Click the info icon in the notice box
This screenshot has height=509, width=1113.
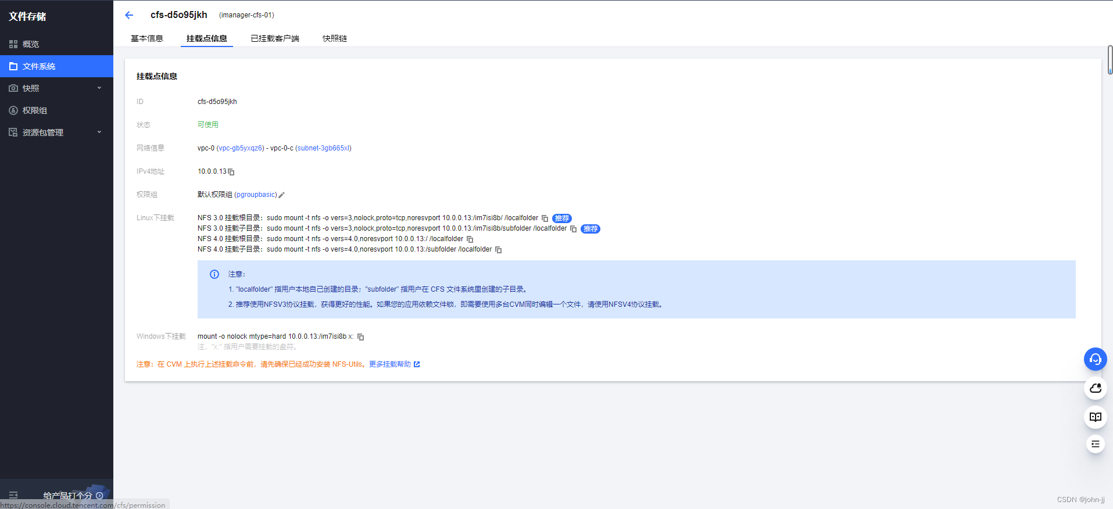214,274
